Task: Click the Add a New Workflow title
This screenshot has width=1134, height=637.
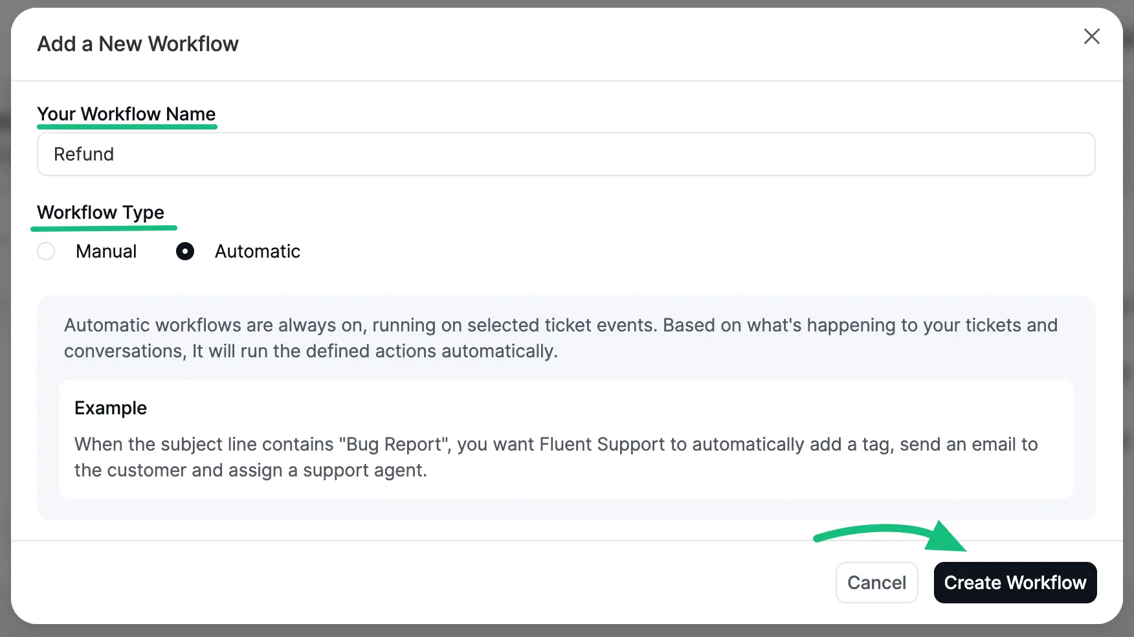Action: pos(138,43)
